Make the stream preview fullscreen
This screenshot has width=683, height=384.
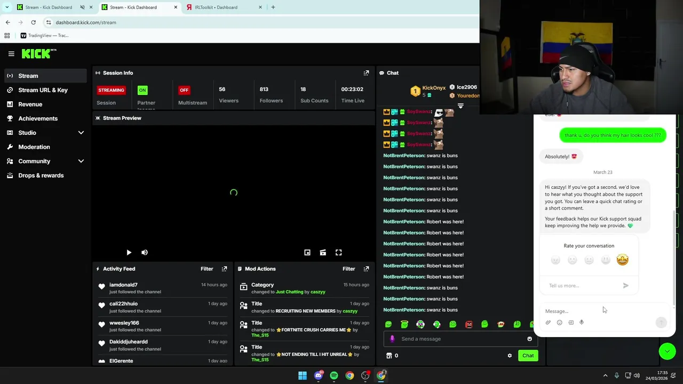click(338, 253)
